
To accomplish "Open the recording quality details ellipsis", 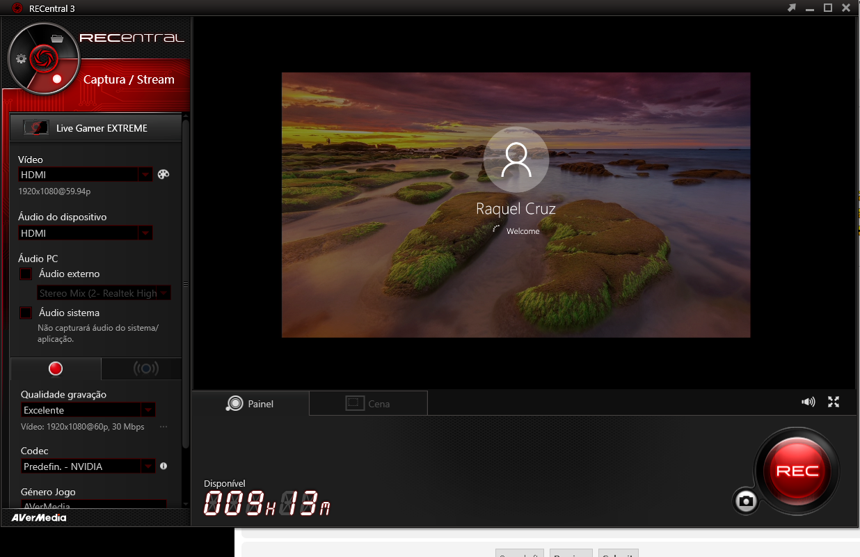I will (x=164, y=427).
